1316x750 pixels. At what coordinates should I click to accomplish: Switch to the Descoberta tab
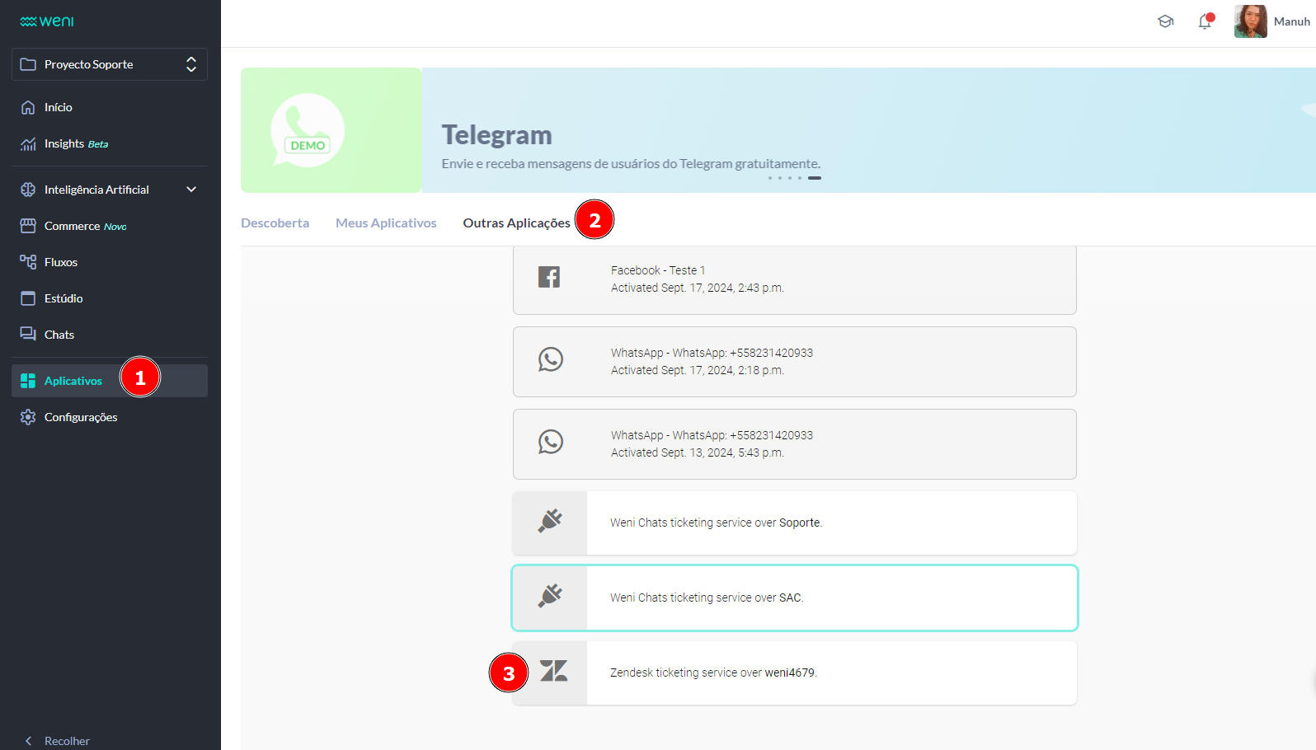[275, 223]
